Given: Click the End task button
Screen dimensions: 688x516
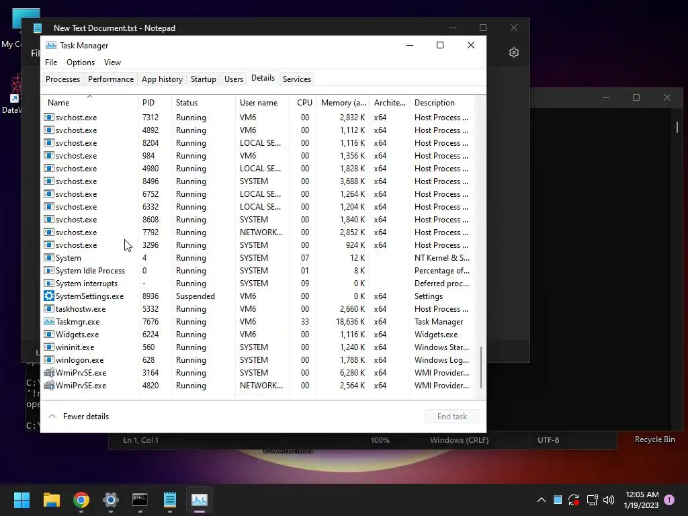Looking at the screenshot, I should (452, 417).
